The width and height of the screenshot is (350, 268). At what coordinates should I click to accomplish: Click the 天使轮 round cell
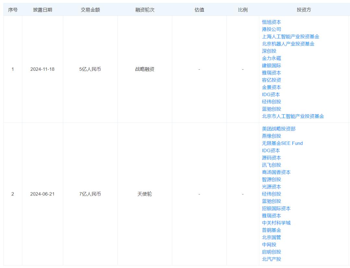point(145,194)
